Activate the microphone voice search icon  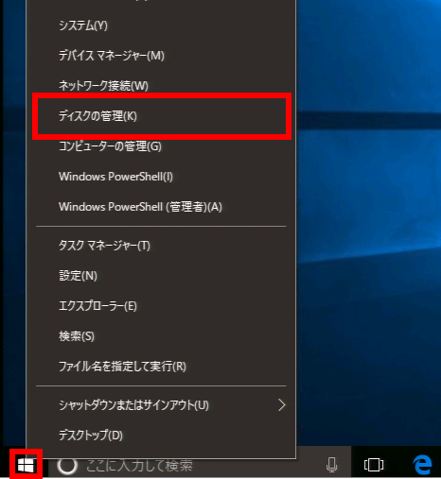tap(331, 465)
